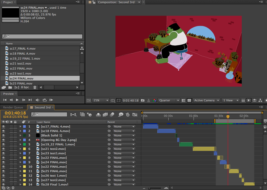Select sc22 FINAL.mov in Project list

(21, 68)
